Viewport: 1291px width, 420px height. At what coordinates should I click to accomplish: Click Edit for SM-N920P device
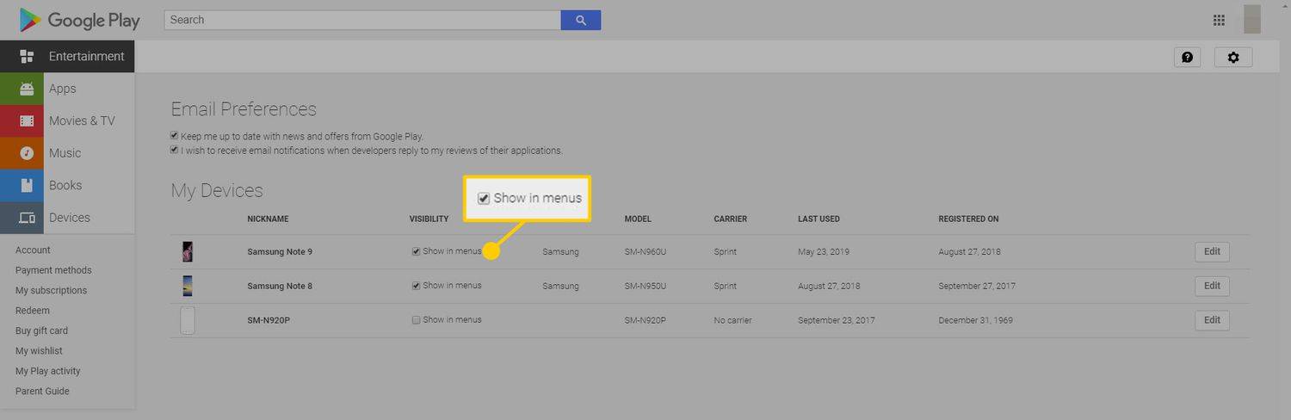click(x=1212, y=320)
